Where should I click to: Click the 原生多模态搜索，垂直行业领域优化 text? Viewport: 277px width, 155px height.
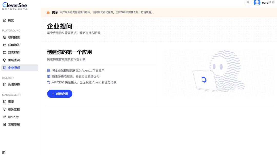point(76,76)
